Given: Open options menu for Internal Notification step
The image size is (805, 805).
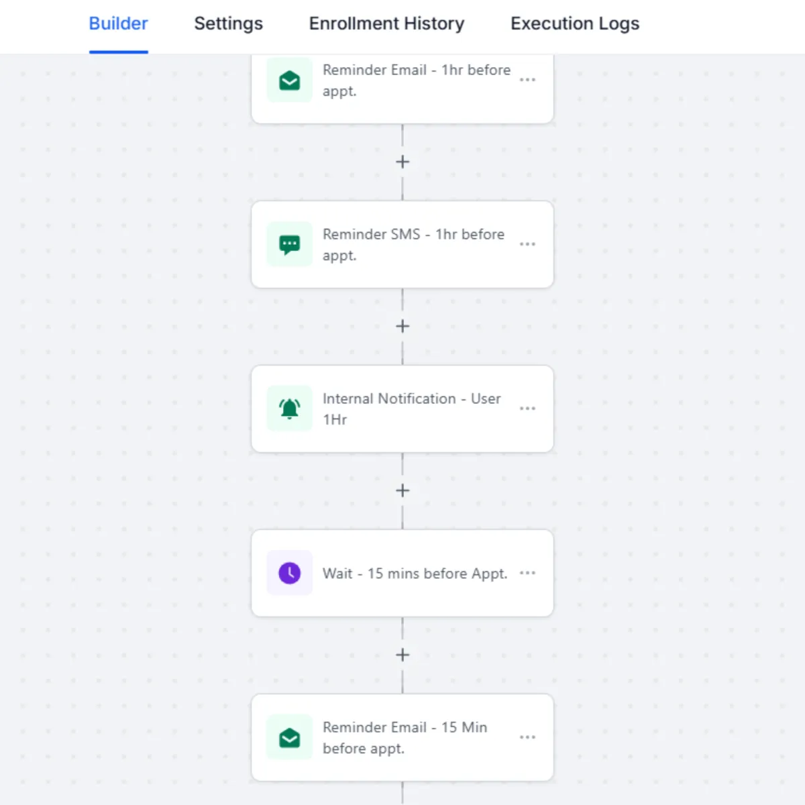Looking at the screenshot, I should 527,409.
